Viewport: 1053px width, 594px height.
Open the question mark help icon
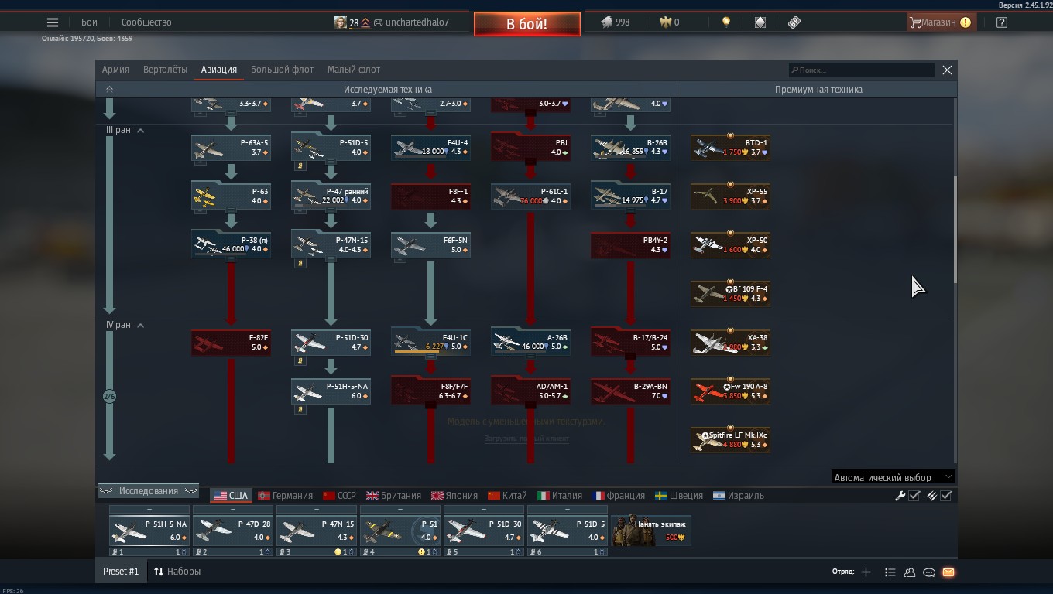(1002, 22)
